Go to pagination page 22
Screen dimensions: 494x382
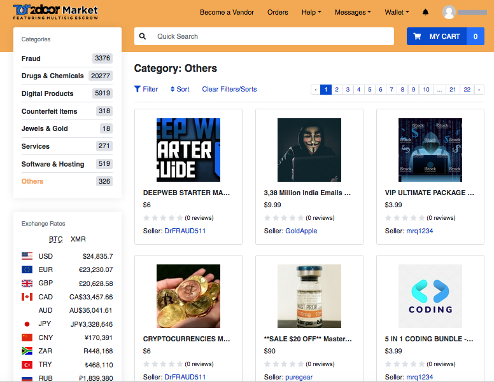(x=467, y=90)
